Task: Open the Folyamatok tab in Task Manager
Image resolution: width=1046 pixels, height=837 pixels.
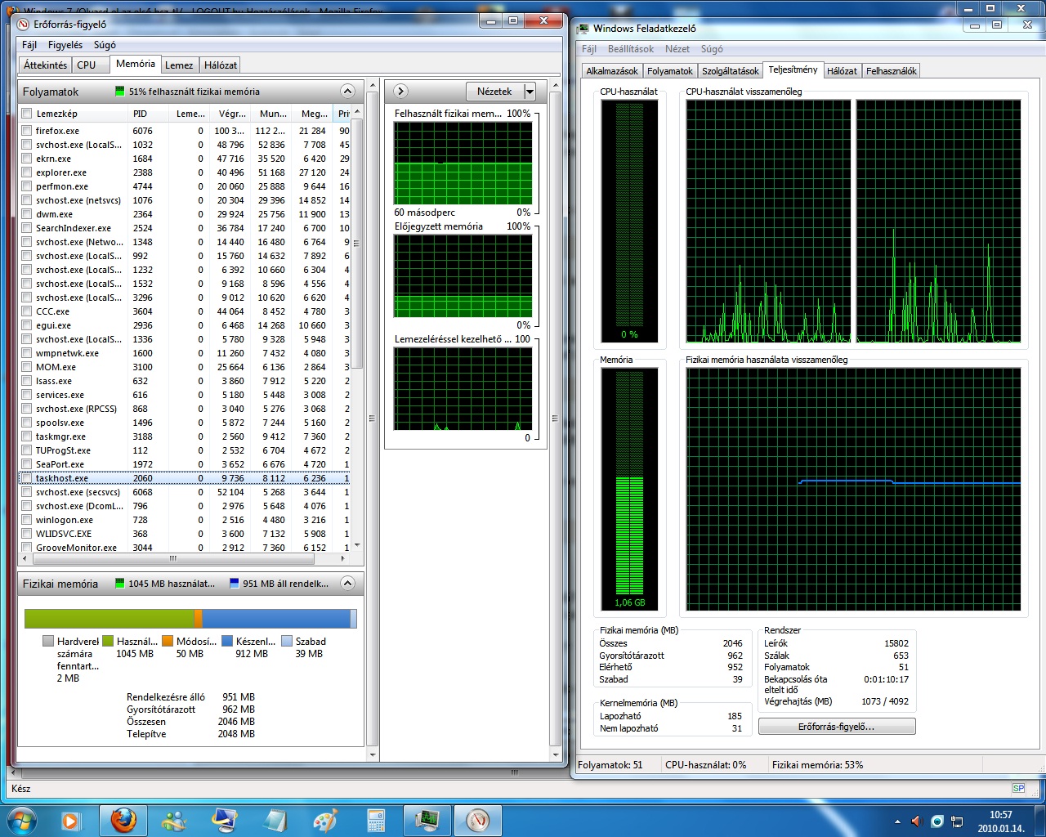Action: click(x=670, y=71)
